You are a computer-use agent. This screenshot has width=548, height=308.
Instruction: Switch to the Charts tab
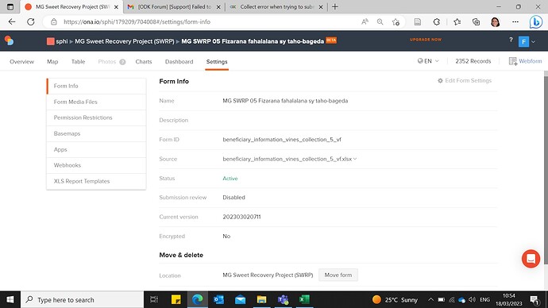(144, 61)
